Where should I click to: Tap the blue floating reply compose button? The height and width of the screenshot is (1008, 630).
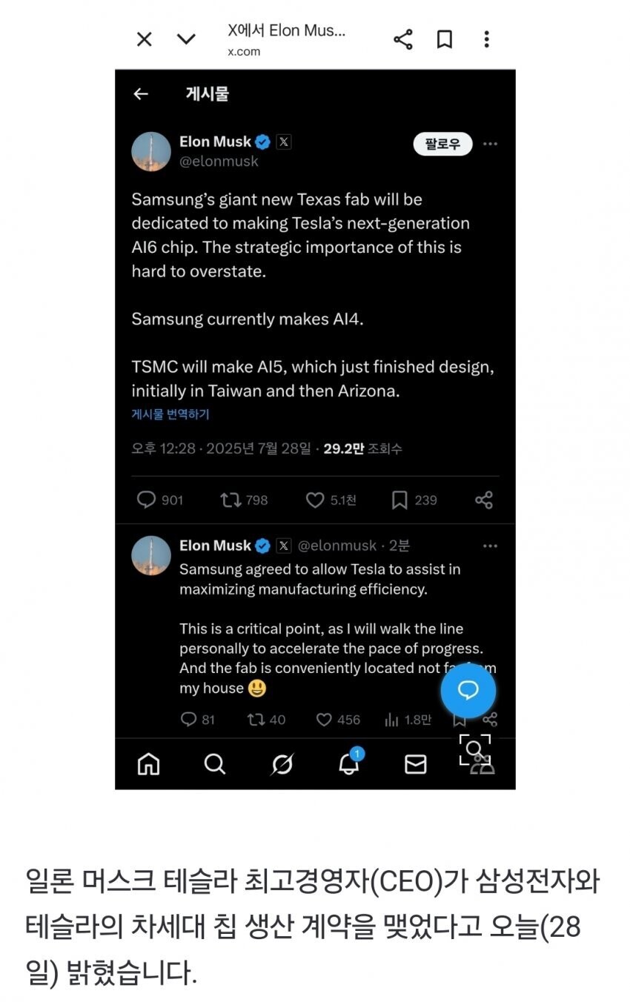468,691
